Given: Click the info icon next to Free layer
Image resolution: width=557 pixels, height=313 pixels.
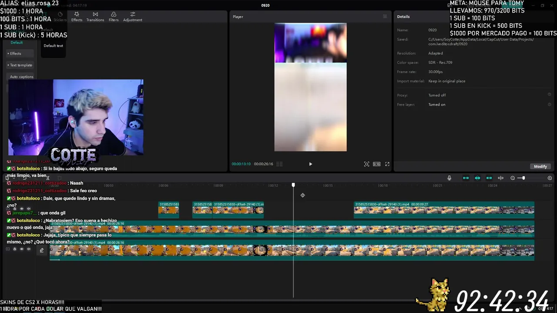Looking at the screenshot, I should click(x=549, y=104).
